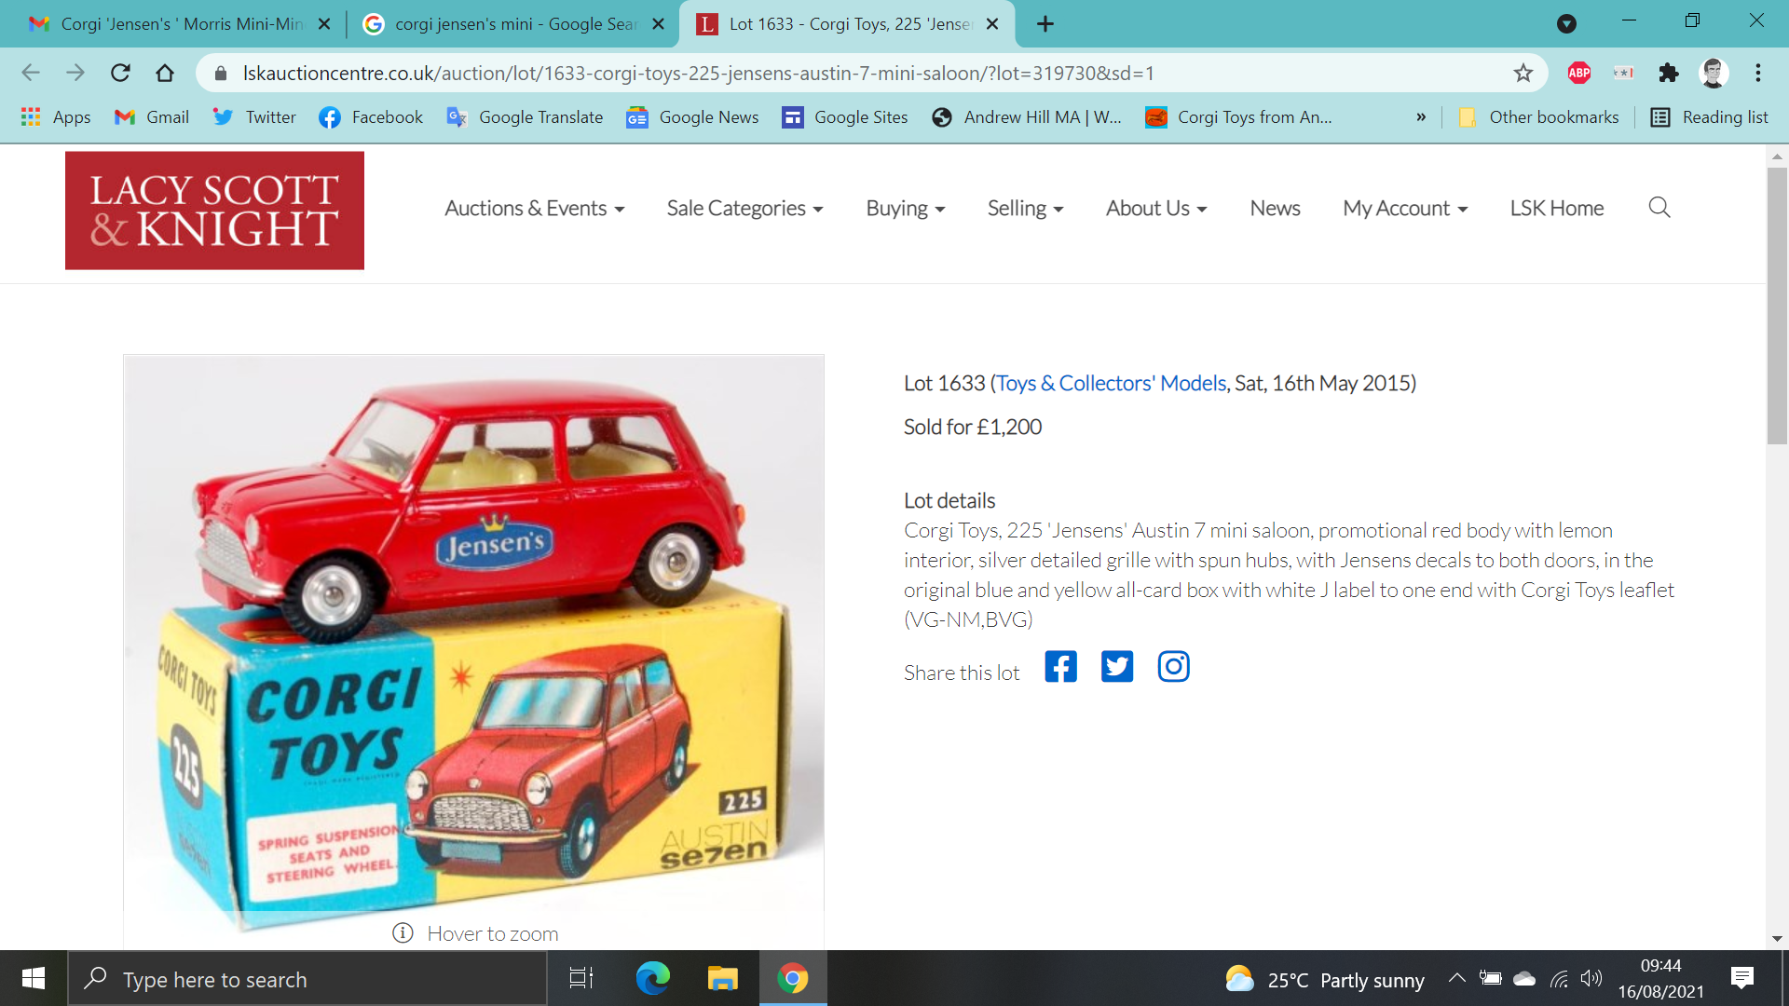Share lot on Facebook icon

(x=1060, y=667)
